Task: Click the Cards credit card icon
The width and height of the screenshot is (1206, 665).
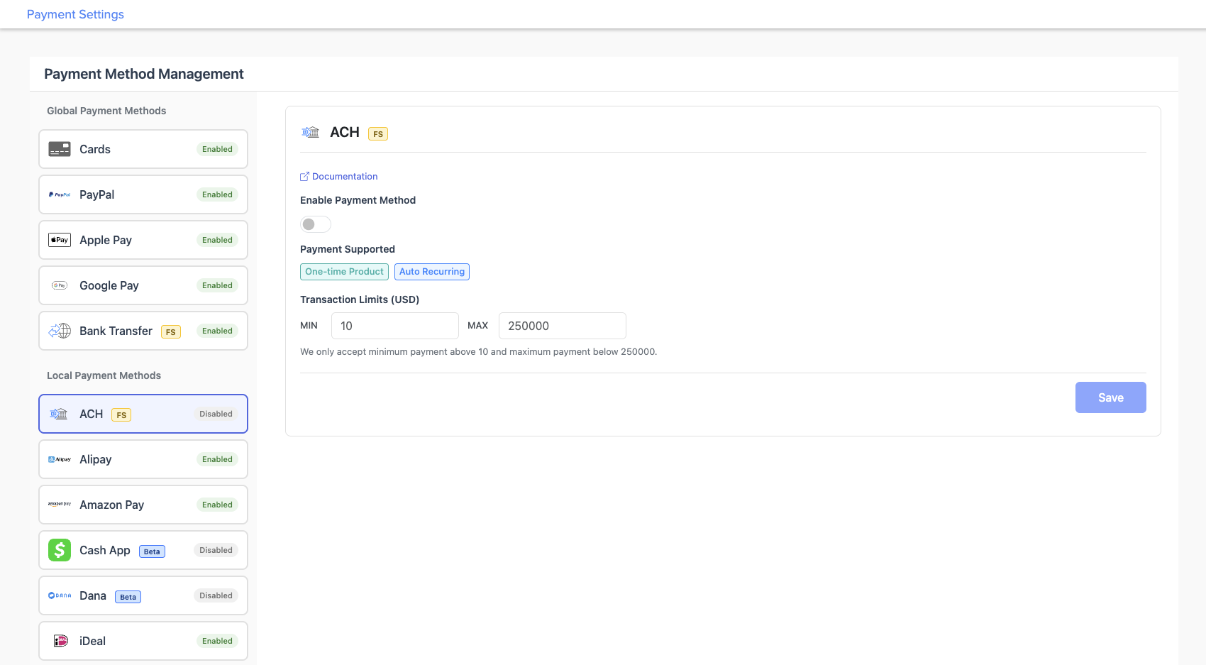Action: click(x=60, y=149)
